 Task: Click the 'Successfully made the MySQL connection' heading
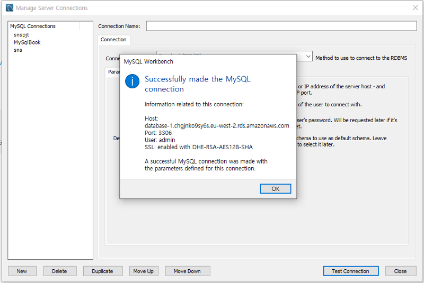(197, 84)
